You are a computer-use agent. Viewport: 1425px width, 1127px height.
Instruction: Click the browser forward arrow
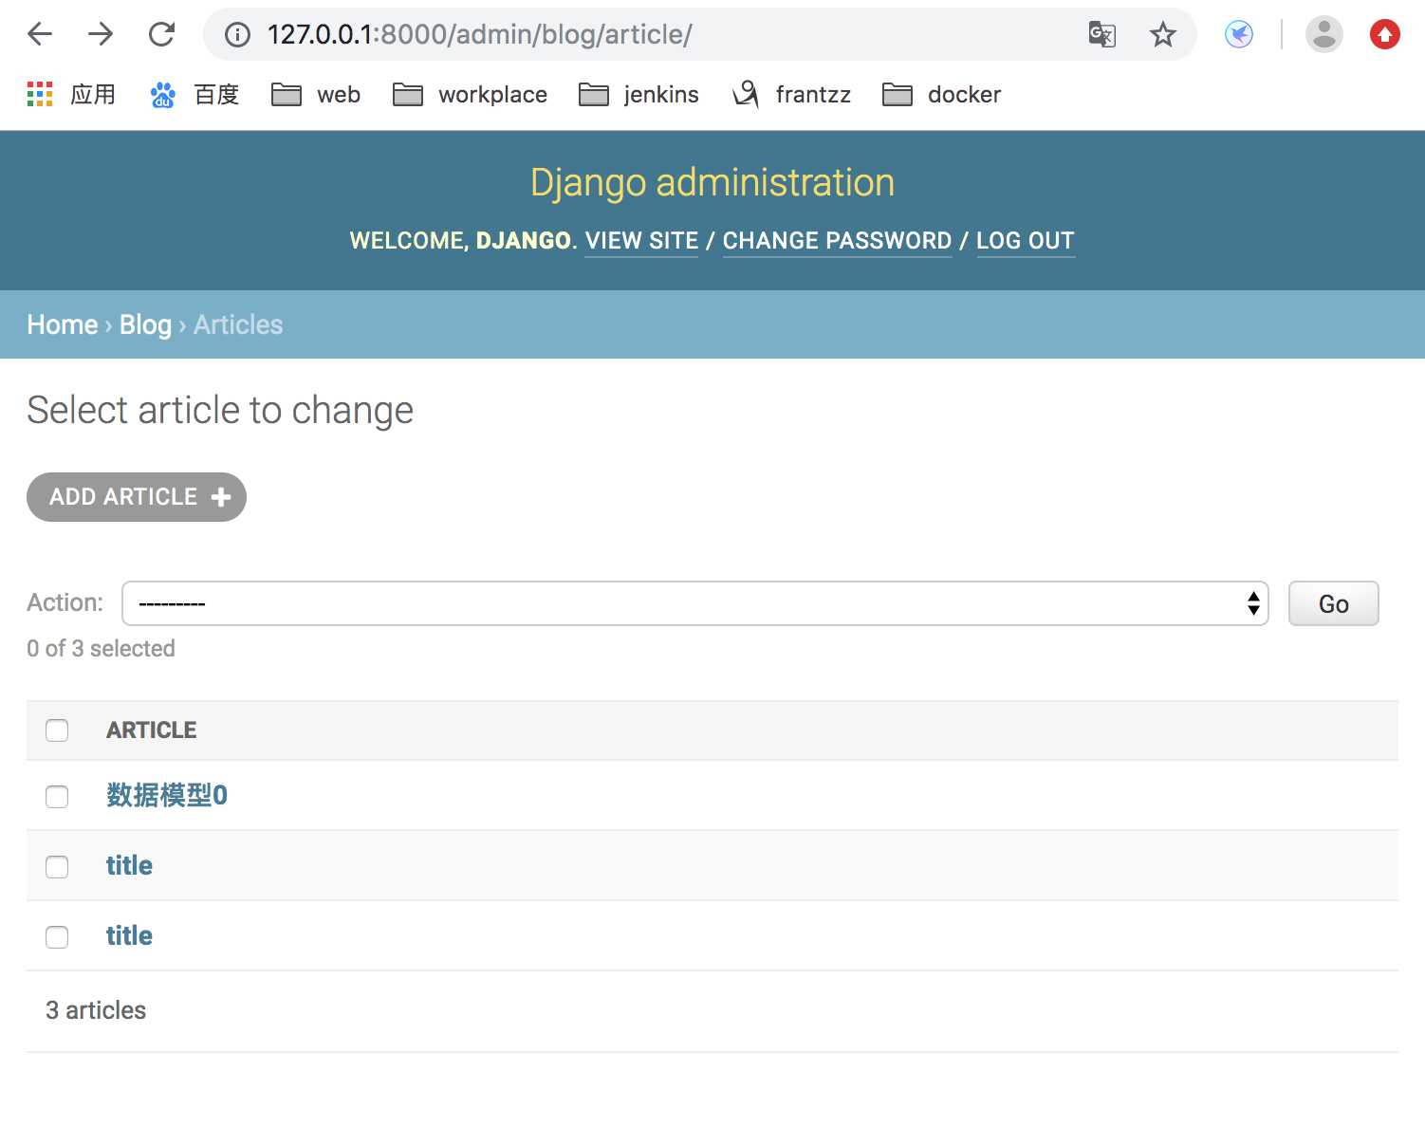(101, 34)
